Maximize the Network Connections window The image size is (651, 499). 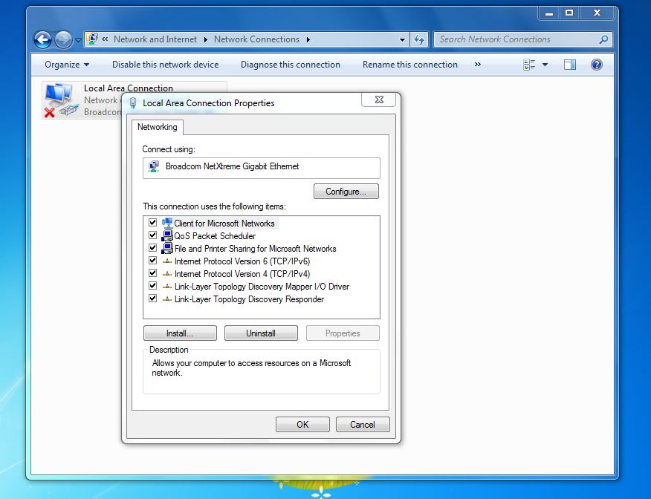[x=569, y=13]
